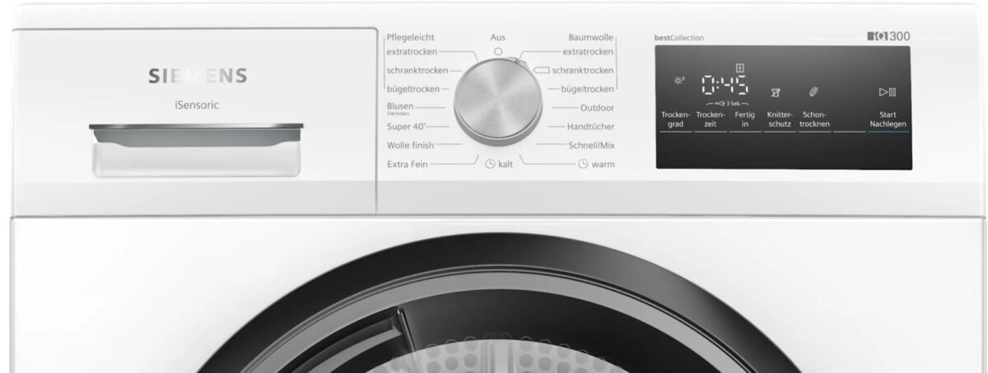Tap the Baumwolle group heading

(592, 37)
